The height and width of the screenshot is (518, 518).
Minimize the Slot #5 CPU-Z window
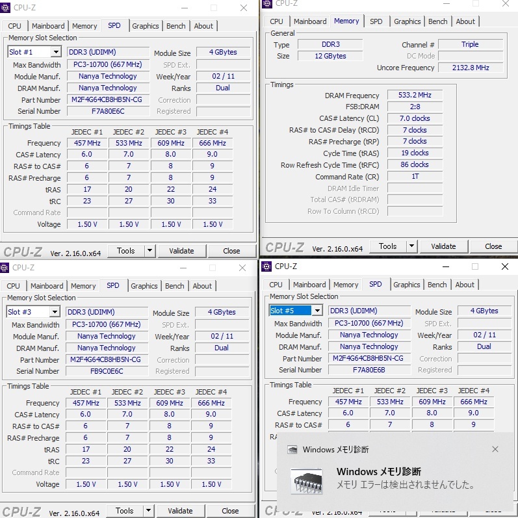446,266
